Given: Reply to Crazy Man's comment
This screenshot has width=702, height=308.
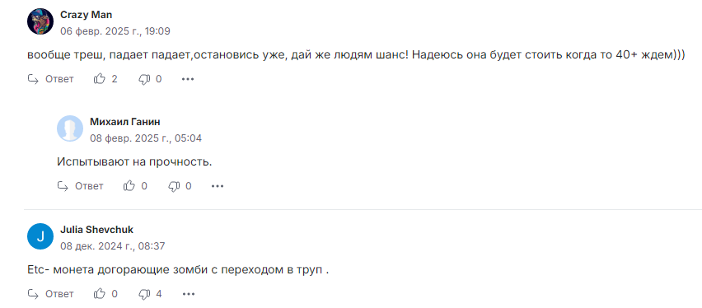Looking at the screenshot, I should (x=50, y=79).
